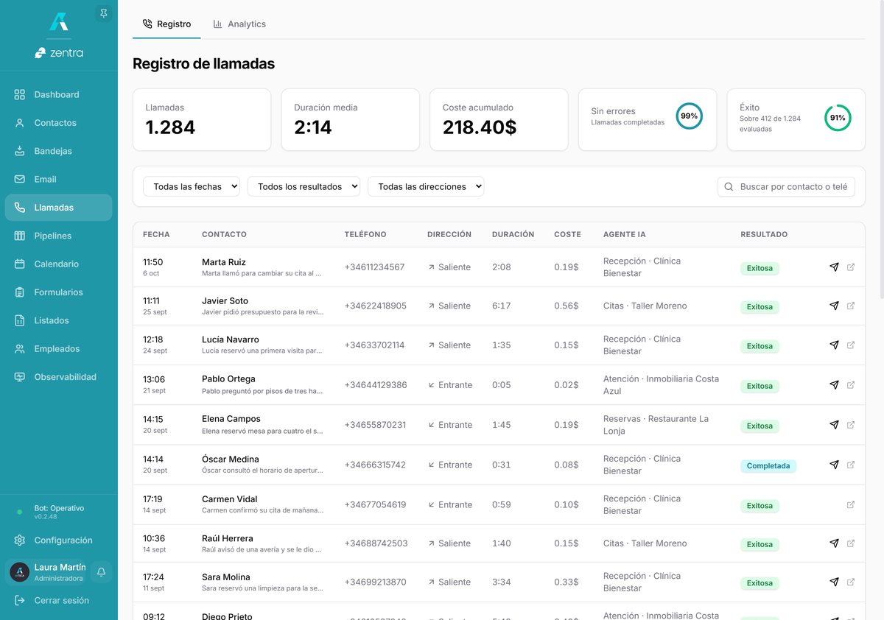Open Todas las direcciones dropdown

click(426, 186)
